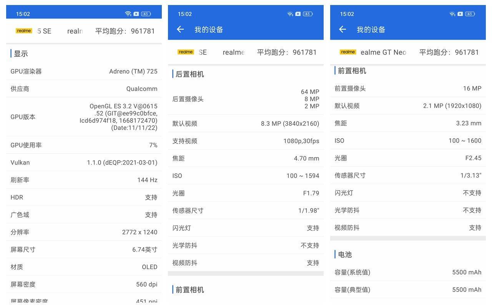Select the GPU渲染器 Adreno (TM) 725 row
492x308 pixels.
click(x=84, y=71)
